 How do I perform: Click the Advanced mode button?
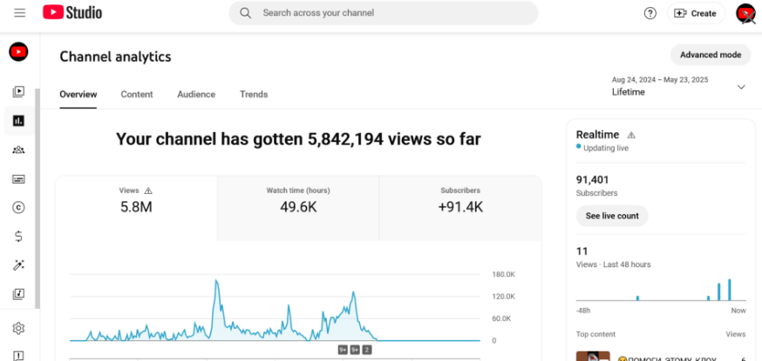(x=711, y=55)
